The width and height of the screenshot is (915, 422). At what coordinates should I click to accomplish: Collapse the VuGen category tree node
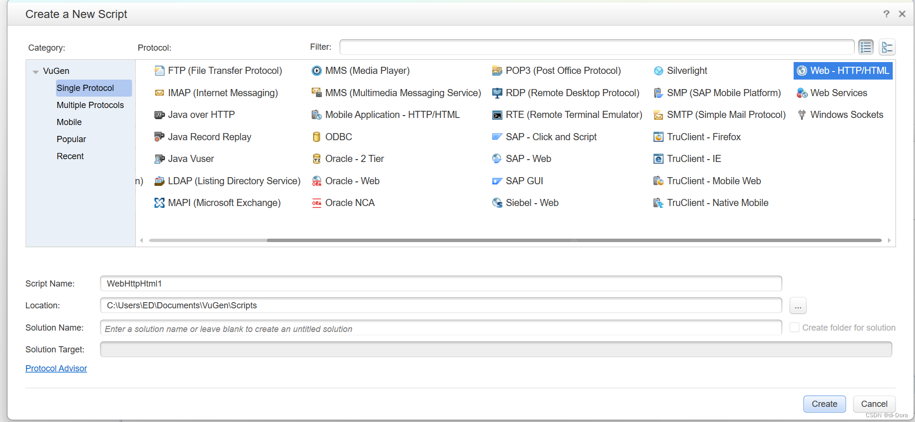[x=36, y=72]
